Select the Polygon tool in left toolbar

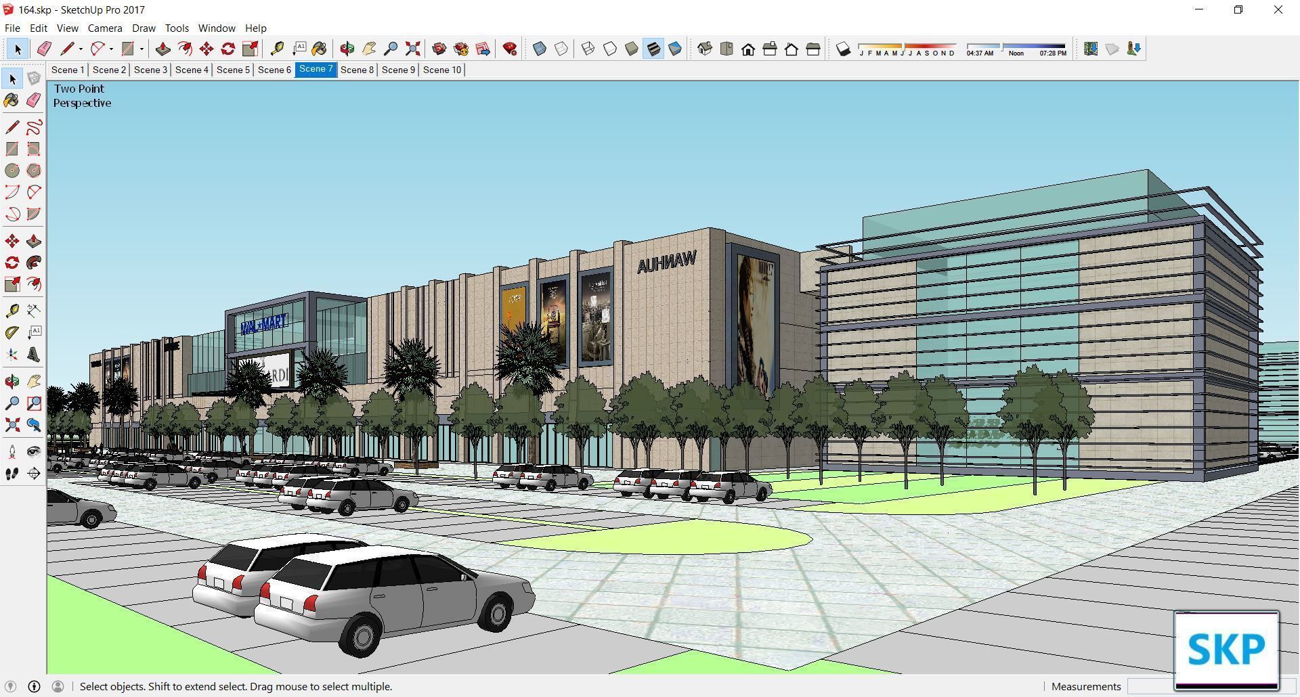(x=33, y=171)
